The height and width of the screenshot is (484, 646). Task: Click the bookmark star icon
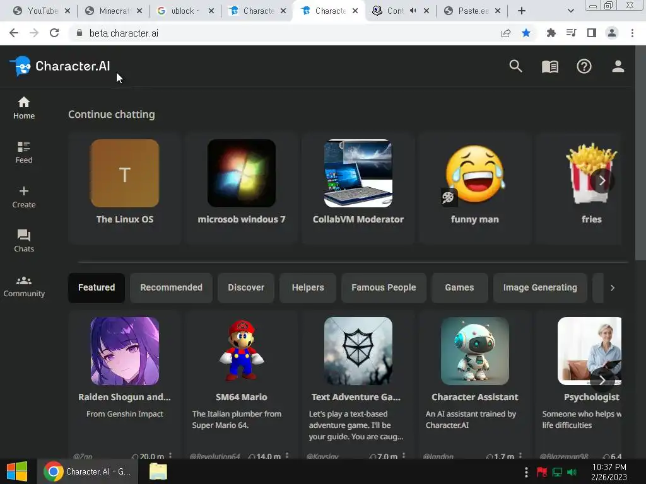[x=526, y=33]
